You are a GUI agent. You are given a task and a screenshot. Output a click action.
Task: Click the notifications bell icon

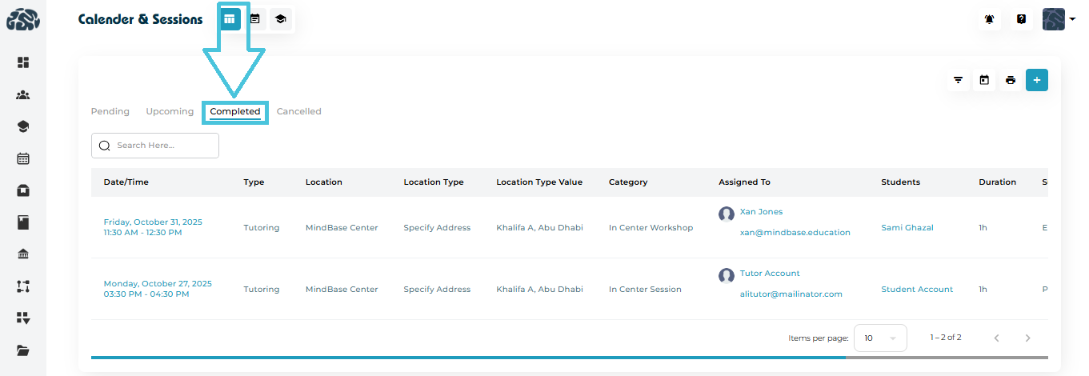coord(990,19)
